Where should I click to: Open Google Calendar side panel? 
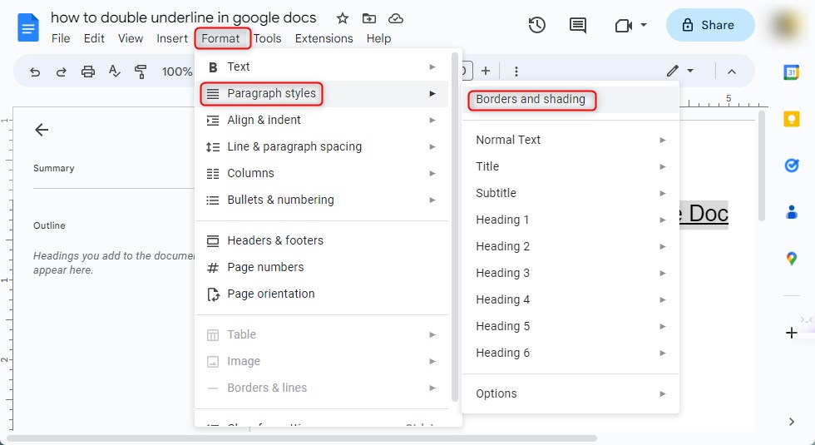click(791, 72)
